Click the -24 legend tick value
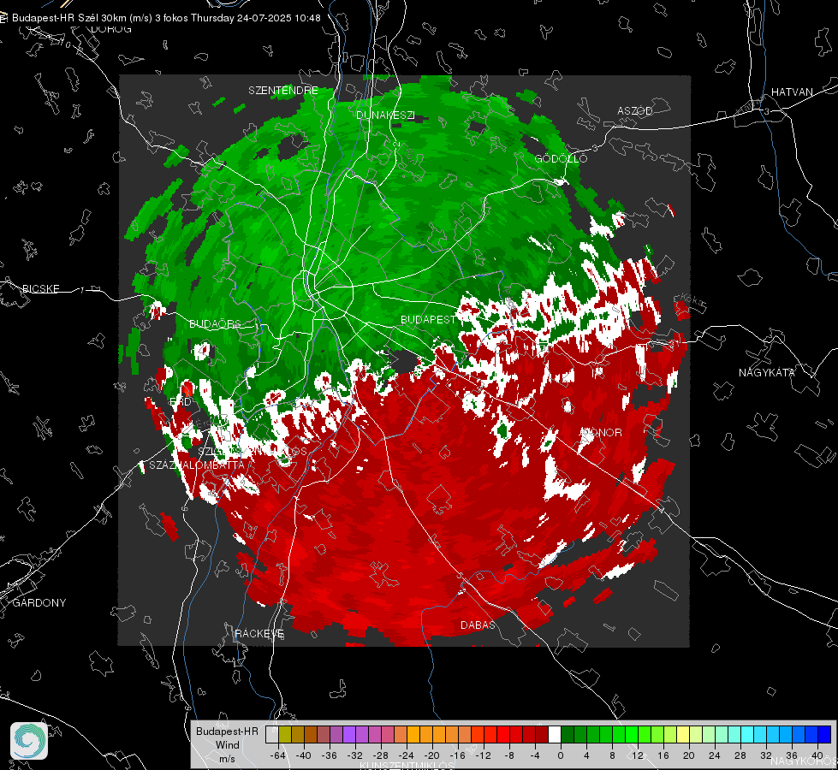The width and height of the screenshot is (838, 770). pos(407,755)
